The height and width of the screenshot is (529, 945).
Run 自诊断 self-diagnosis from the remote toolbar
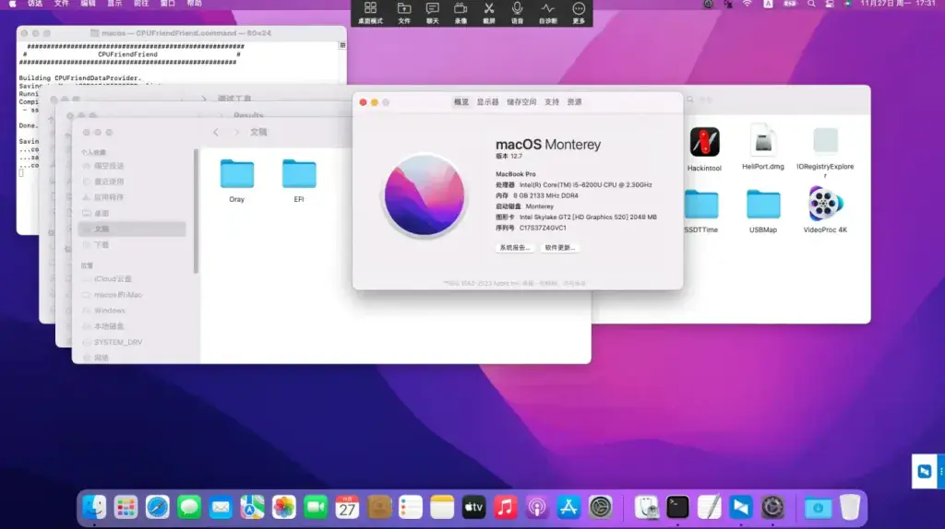point(547,13)
